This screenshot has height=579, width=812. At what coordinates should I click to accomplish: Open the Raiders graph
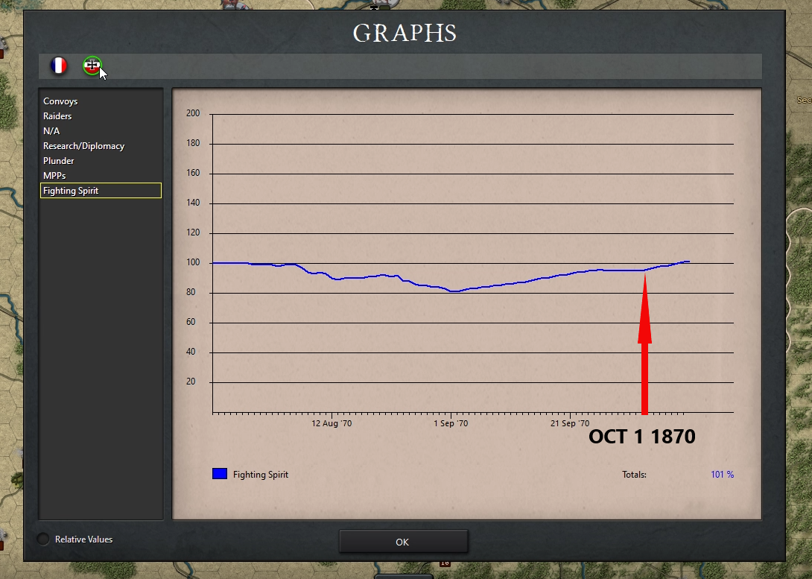pyautogui.click(x=57, y=116)
